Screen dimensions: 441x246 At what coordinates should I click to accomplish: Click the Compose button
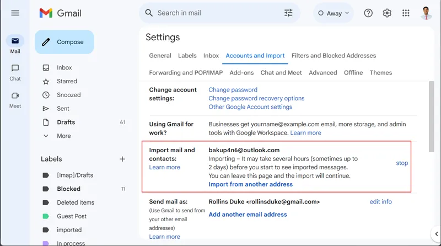[64, 42]
